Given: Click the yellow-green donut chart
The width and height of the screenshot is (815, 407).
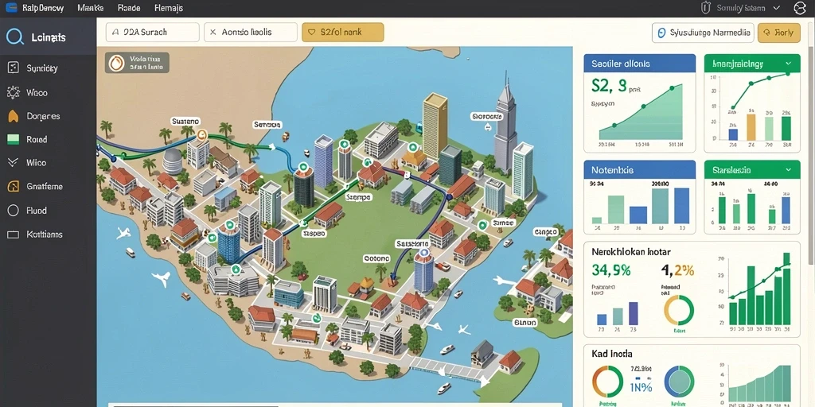Looking at the screenshot, I should point(679,311).
